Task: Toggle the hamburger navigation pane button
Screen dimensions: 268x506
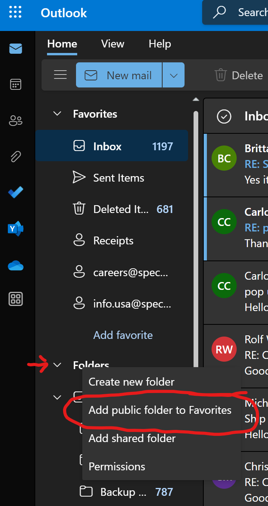Action: pyautogui.click(x=60, y=75)
